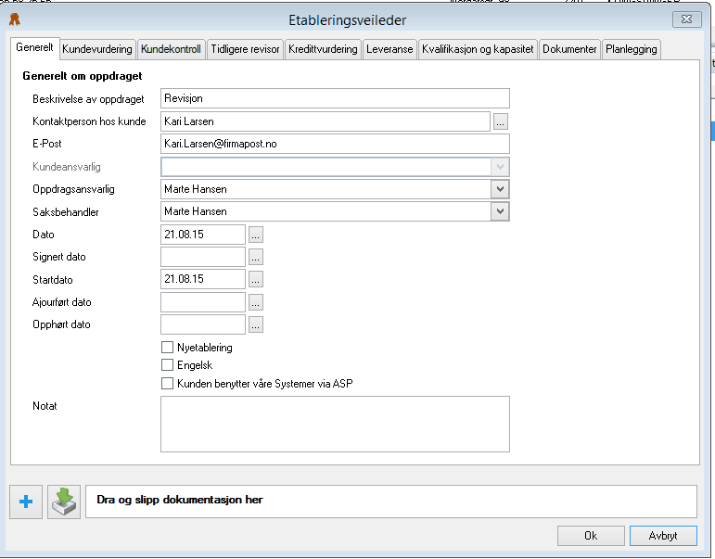Click the Kontaktperson hos kunde field
This screenshot has width=715, height=559.
point(326,121)
